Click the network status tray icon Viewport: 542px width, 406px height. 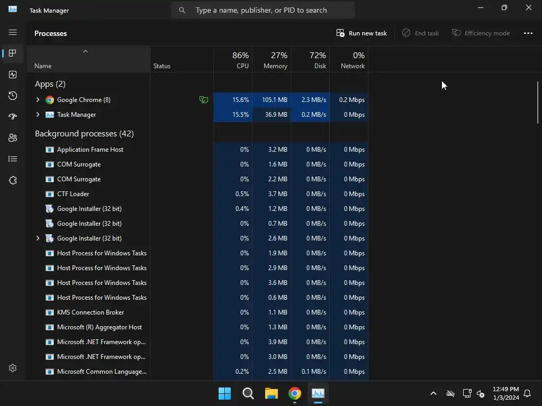click(467, 393)
